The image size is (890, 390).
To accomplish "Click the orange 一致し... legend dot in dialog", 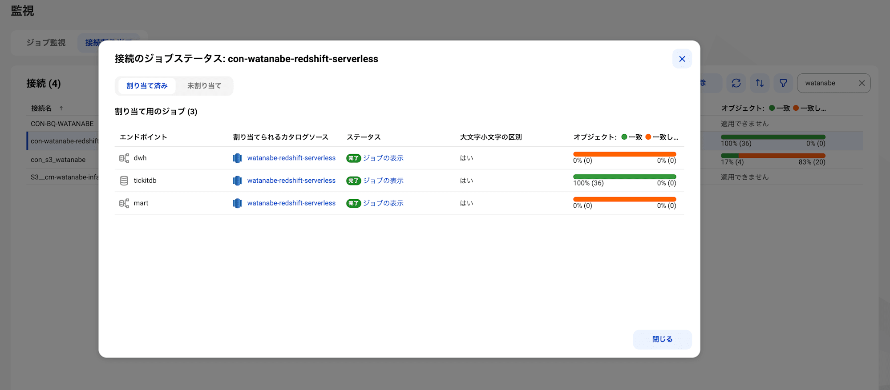I will pyautogui.click(x=648, y=137).
